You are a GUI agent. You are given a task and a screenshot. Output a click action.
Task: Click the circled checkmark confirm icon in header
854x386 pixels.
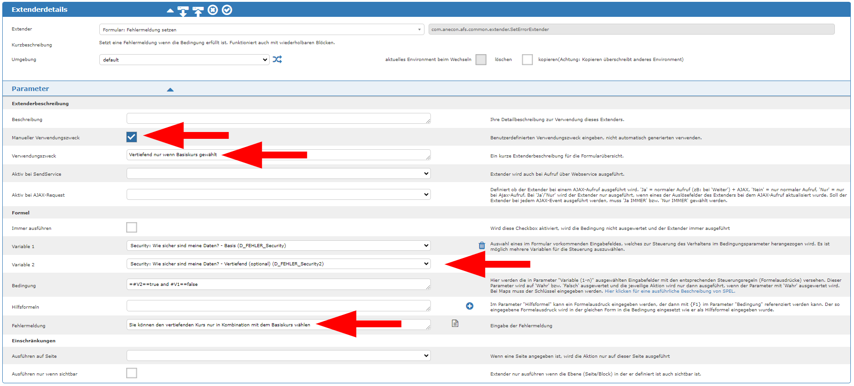[227, 10]
